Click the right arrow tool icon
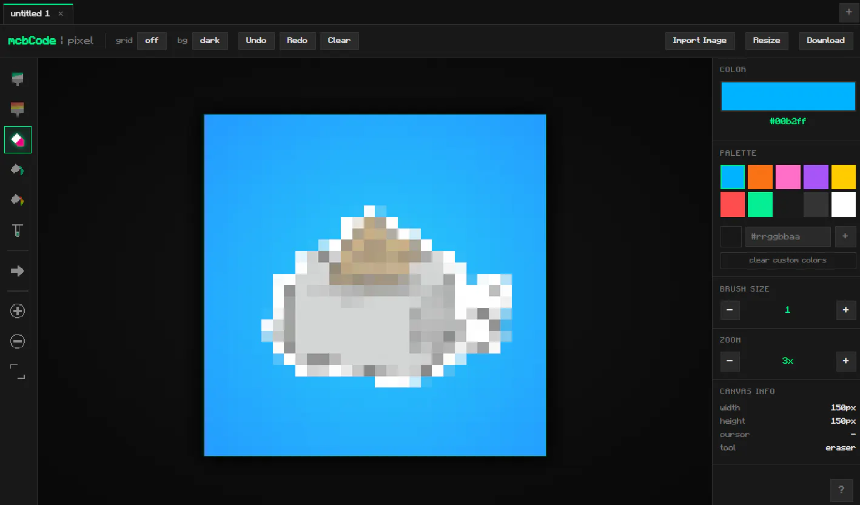The height and width of the screenshot is (505, 860). tap(18, 271)
